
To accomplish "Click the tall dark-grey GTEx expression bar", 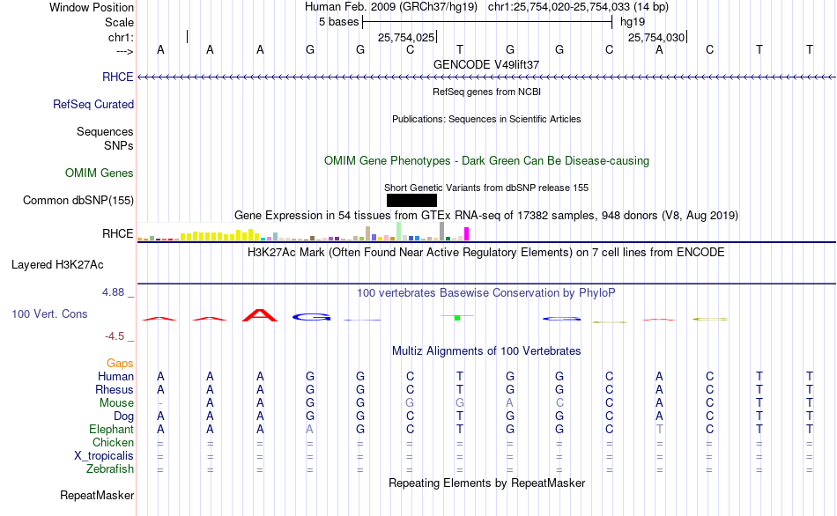I will coord(442,232).
